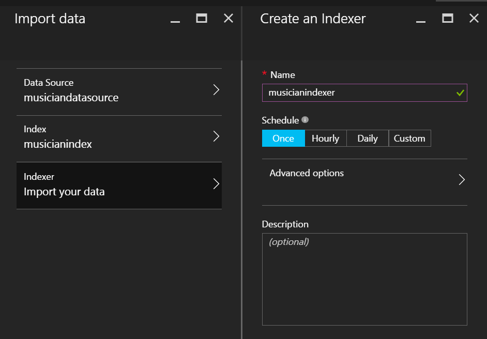Switch schedule to Custom
Screen dimensions: 487x339
pyautogui.click(x=409, y=138)
